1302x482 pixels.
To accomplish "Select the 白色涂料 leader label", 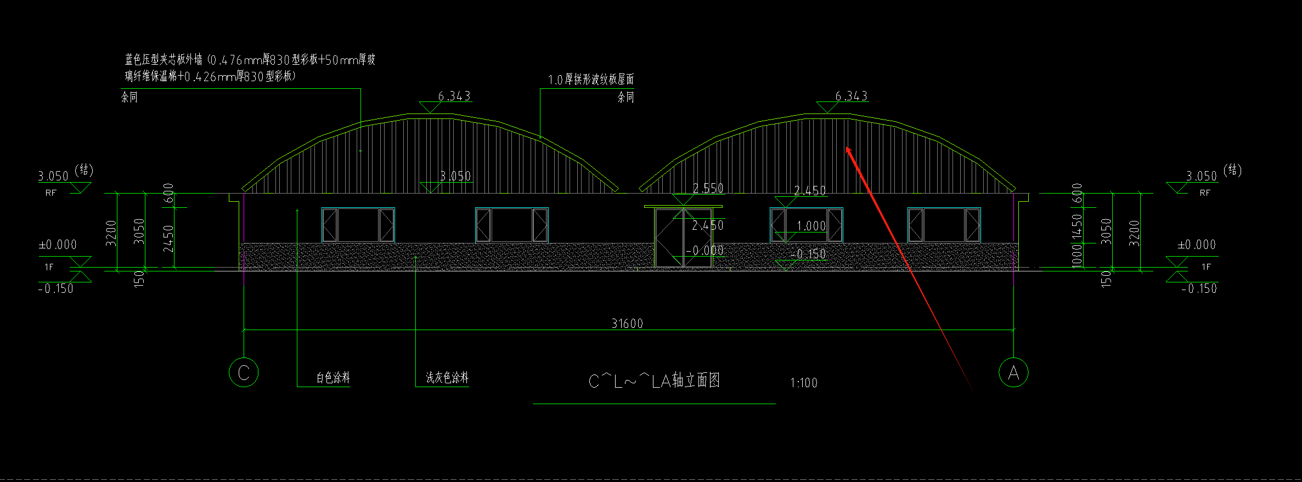I will coord(333,377).
